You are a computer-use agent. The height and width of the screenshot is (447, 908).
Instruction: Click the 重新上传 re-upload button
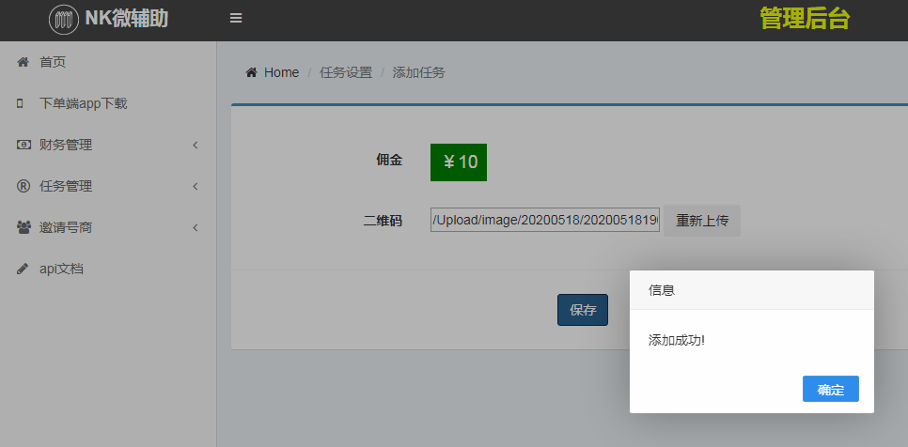[x=702, y=221]
